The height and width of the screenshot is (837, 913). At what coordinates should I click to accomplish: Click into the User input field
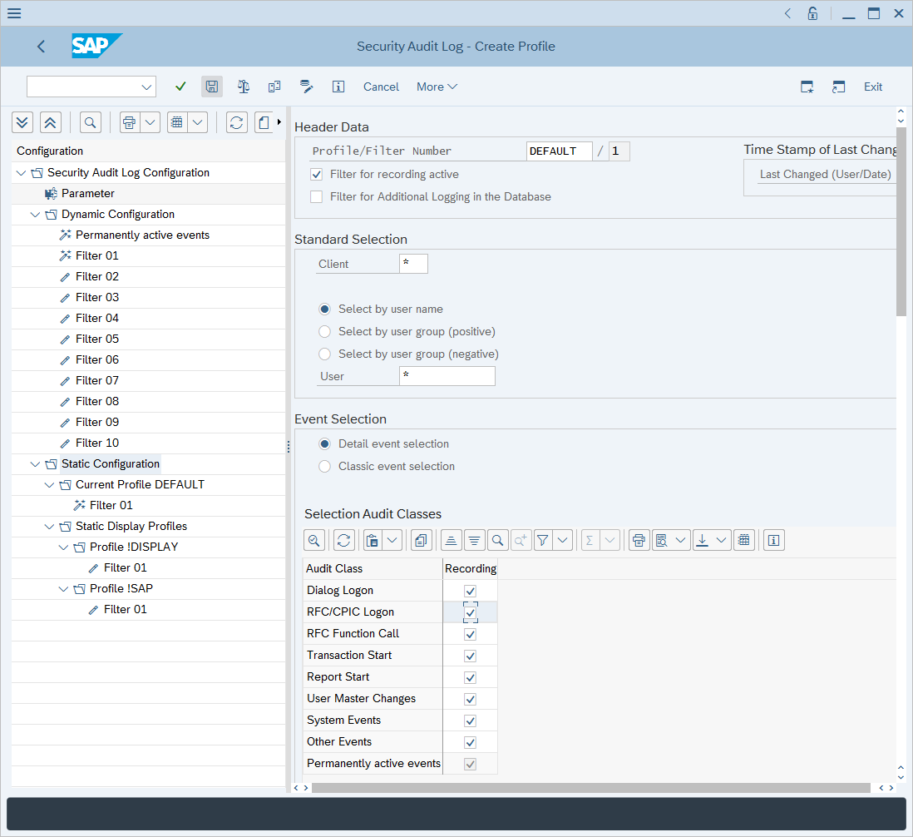click(447, 376)
